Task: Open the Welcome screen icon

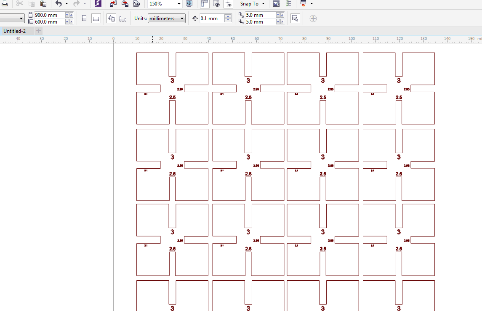Action: pos(276,4)
